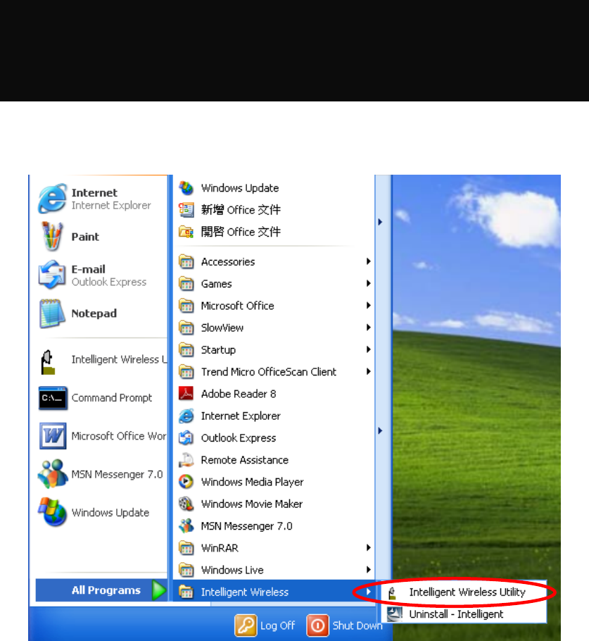Click the Command Prompt icon

point(52,398)
